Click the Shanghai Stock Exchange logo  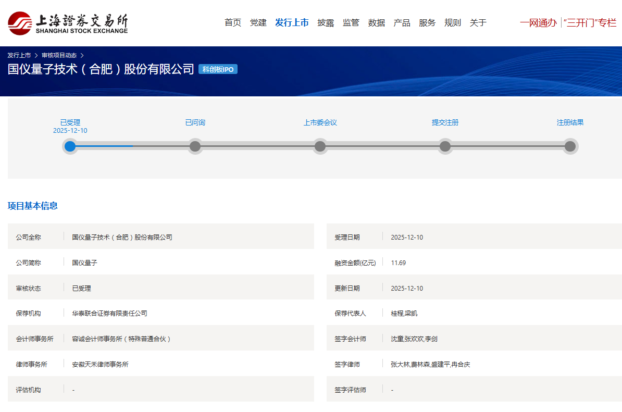coord(68,23)
